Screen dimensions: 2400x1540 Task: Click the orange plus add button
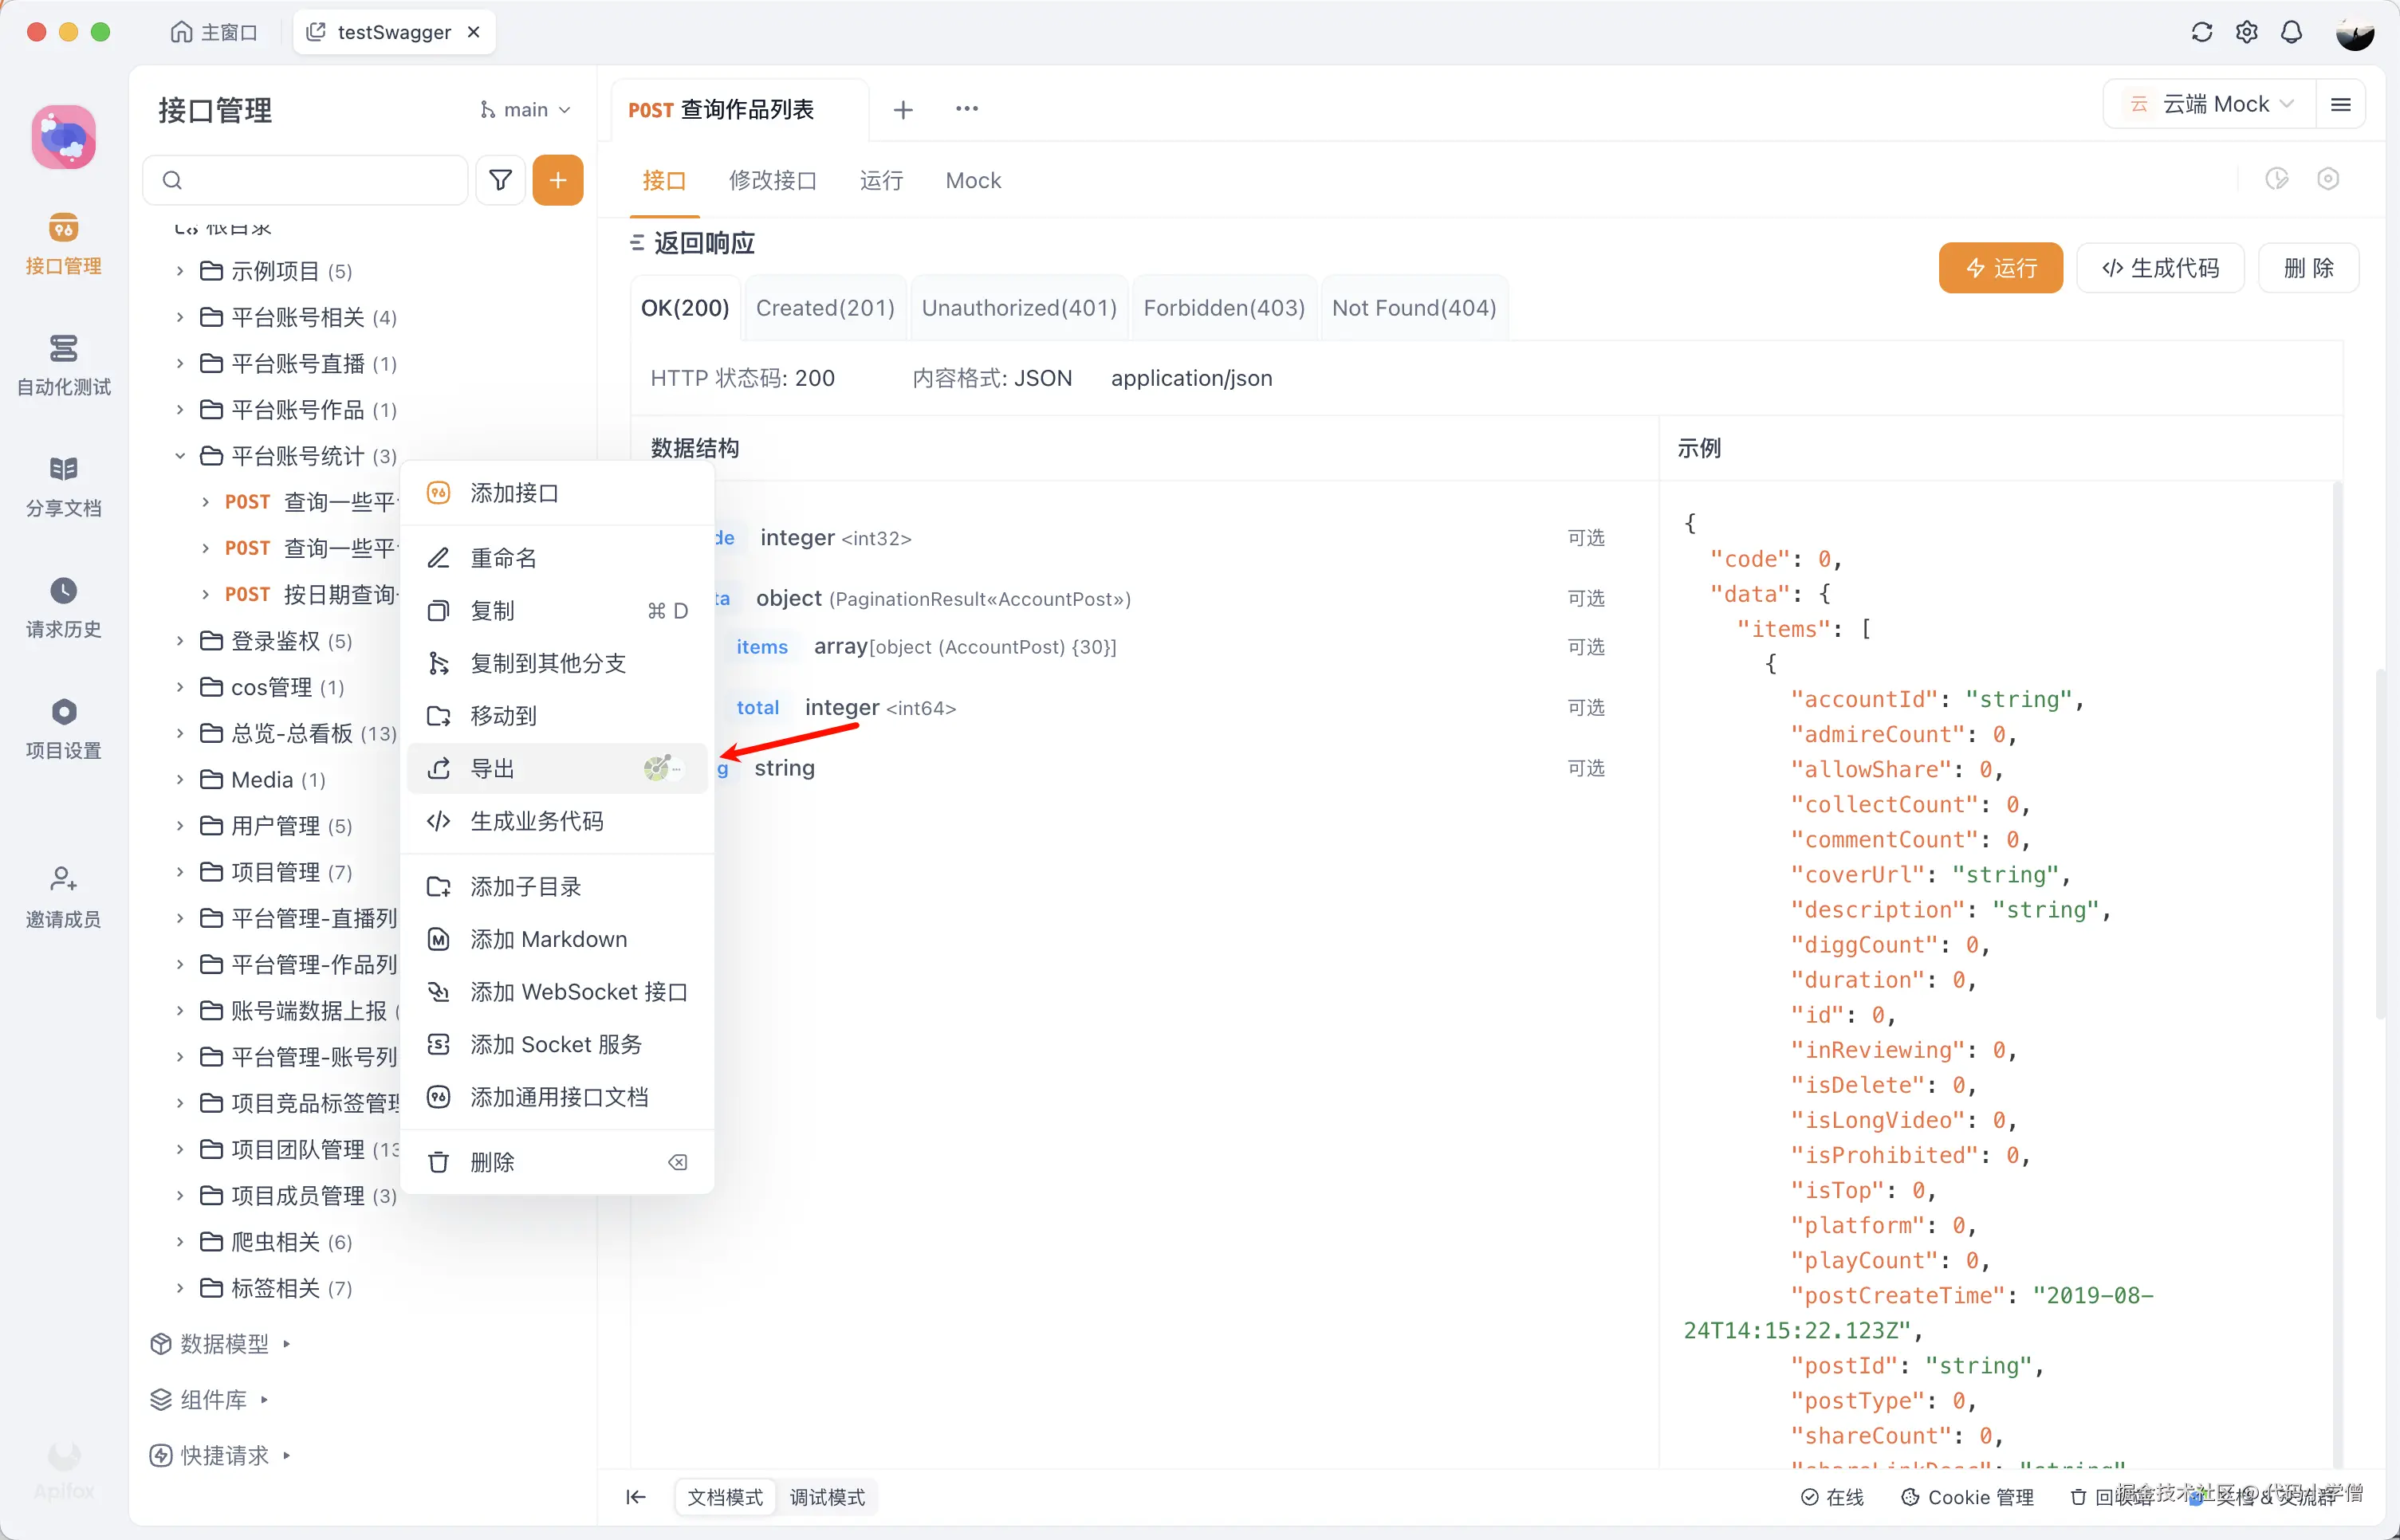pos(558,180)
